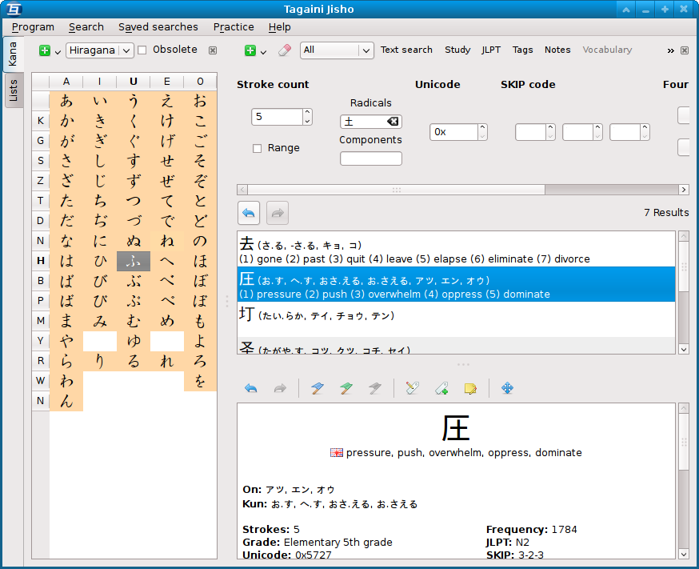Enable the Range checkbox under stroke count

coord(258,148)
